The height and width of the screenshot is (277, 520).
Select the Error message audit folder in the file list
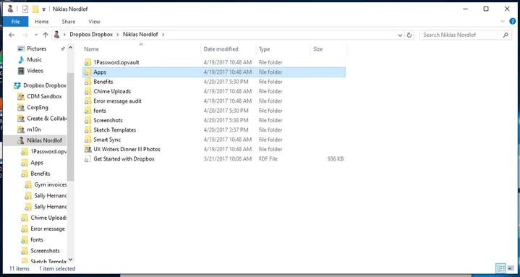coord(117,101)
